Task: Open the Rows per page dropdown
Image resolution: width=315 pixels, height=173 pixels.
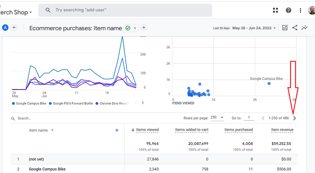Action: (217, 118)
